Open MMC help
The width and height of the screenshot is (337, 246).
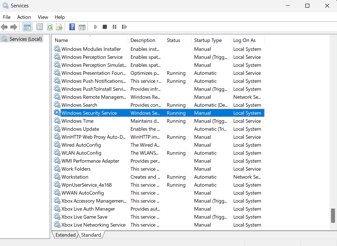tap(72, 27)
